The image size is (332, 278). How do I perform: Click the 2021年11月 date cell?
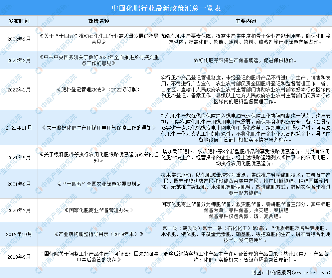[x=19, y=127]
